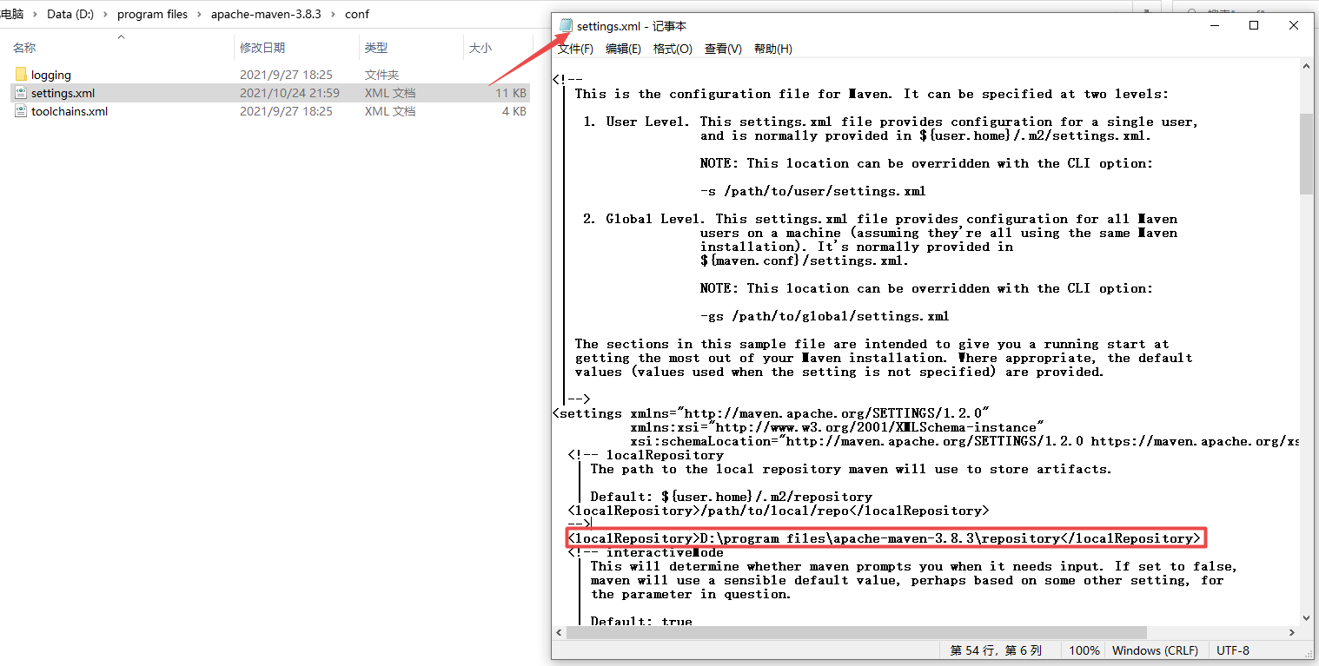The image size is (1319, 666).
Task: Open the 帮助(H) menu in Notepad
Action: (x=773, y=49)
